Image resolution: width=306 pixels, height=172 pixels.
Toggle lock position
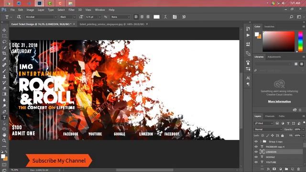[x=273, y=135]
